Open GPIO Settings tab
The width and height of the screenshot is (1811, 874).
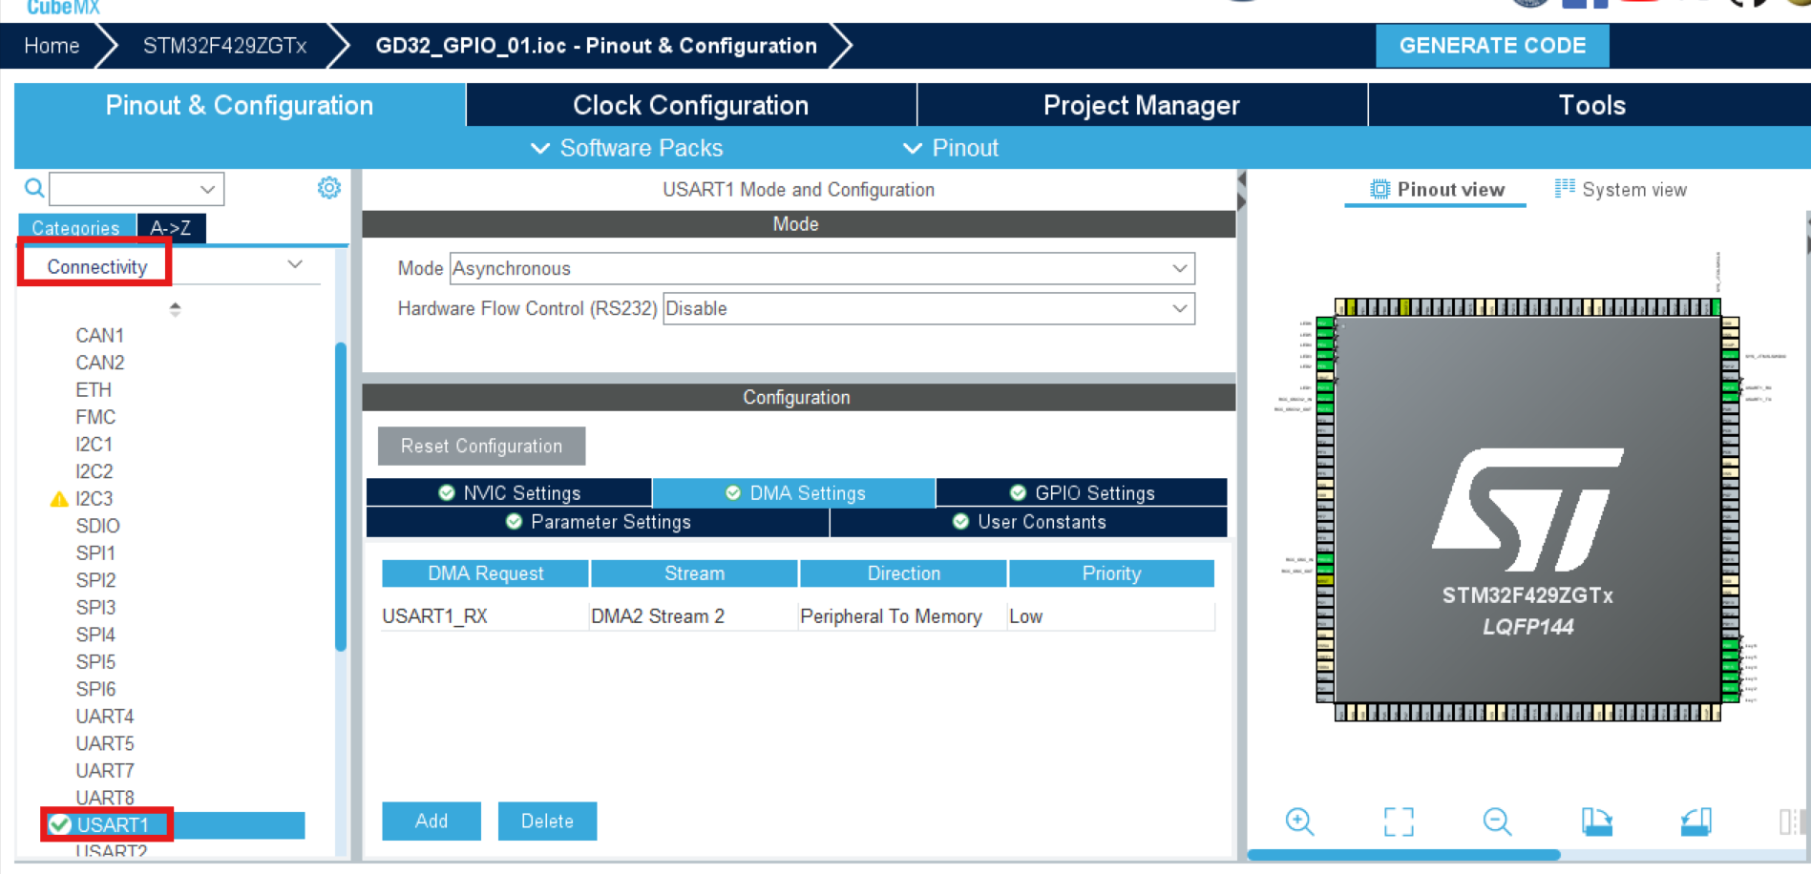coord(1082,492)
